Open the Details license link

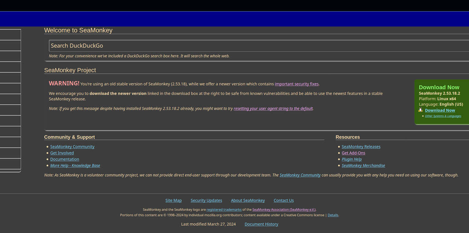click(333, 215)
